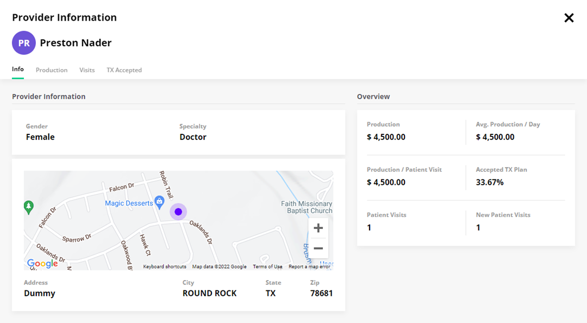The image size is (587, 323).
Task: Click the Magic Desserts map label
Action: pyautogui.click(x=129, y=203)
